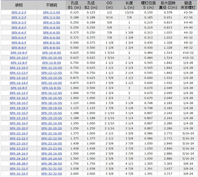Open the SPX-23-23-F part link
The width and height of the screenshot is (198, 177).
(19, 148)
